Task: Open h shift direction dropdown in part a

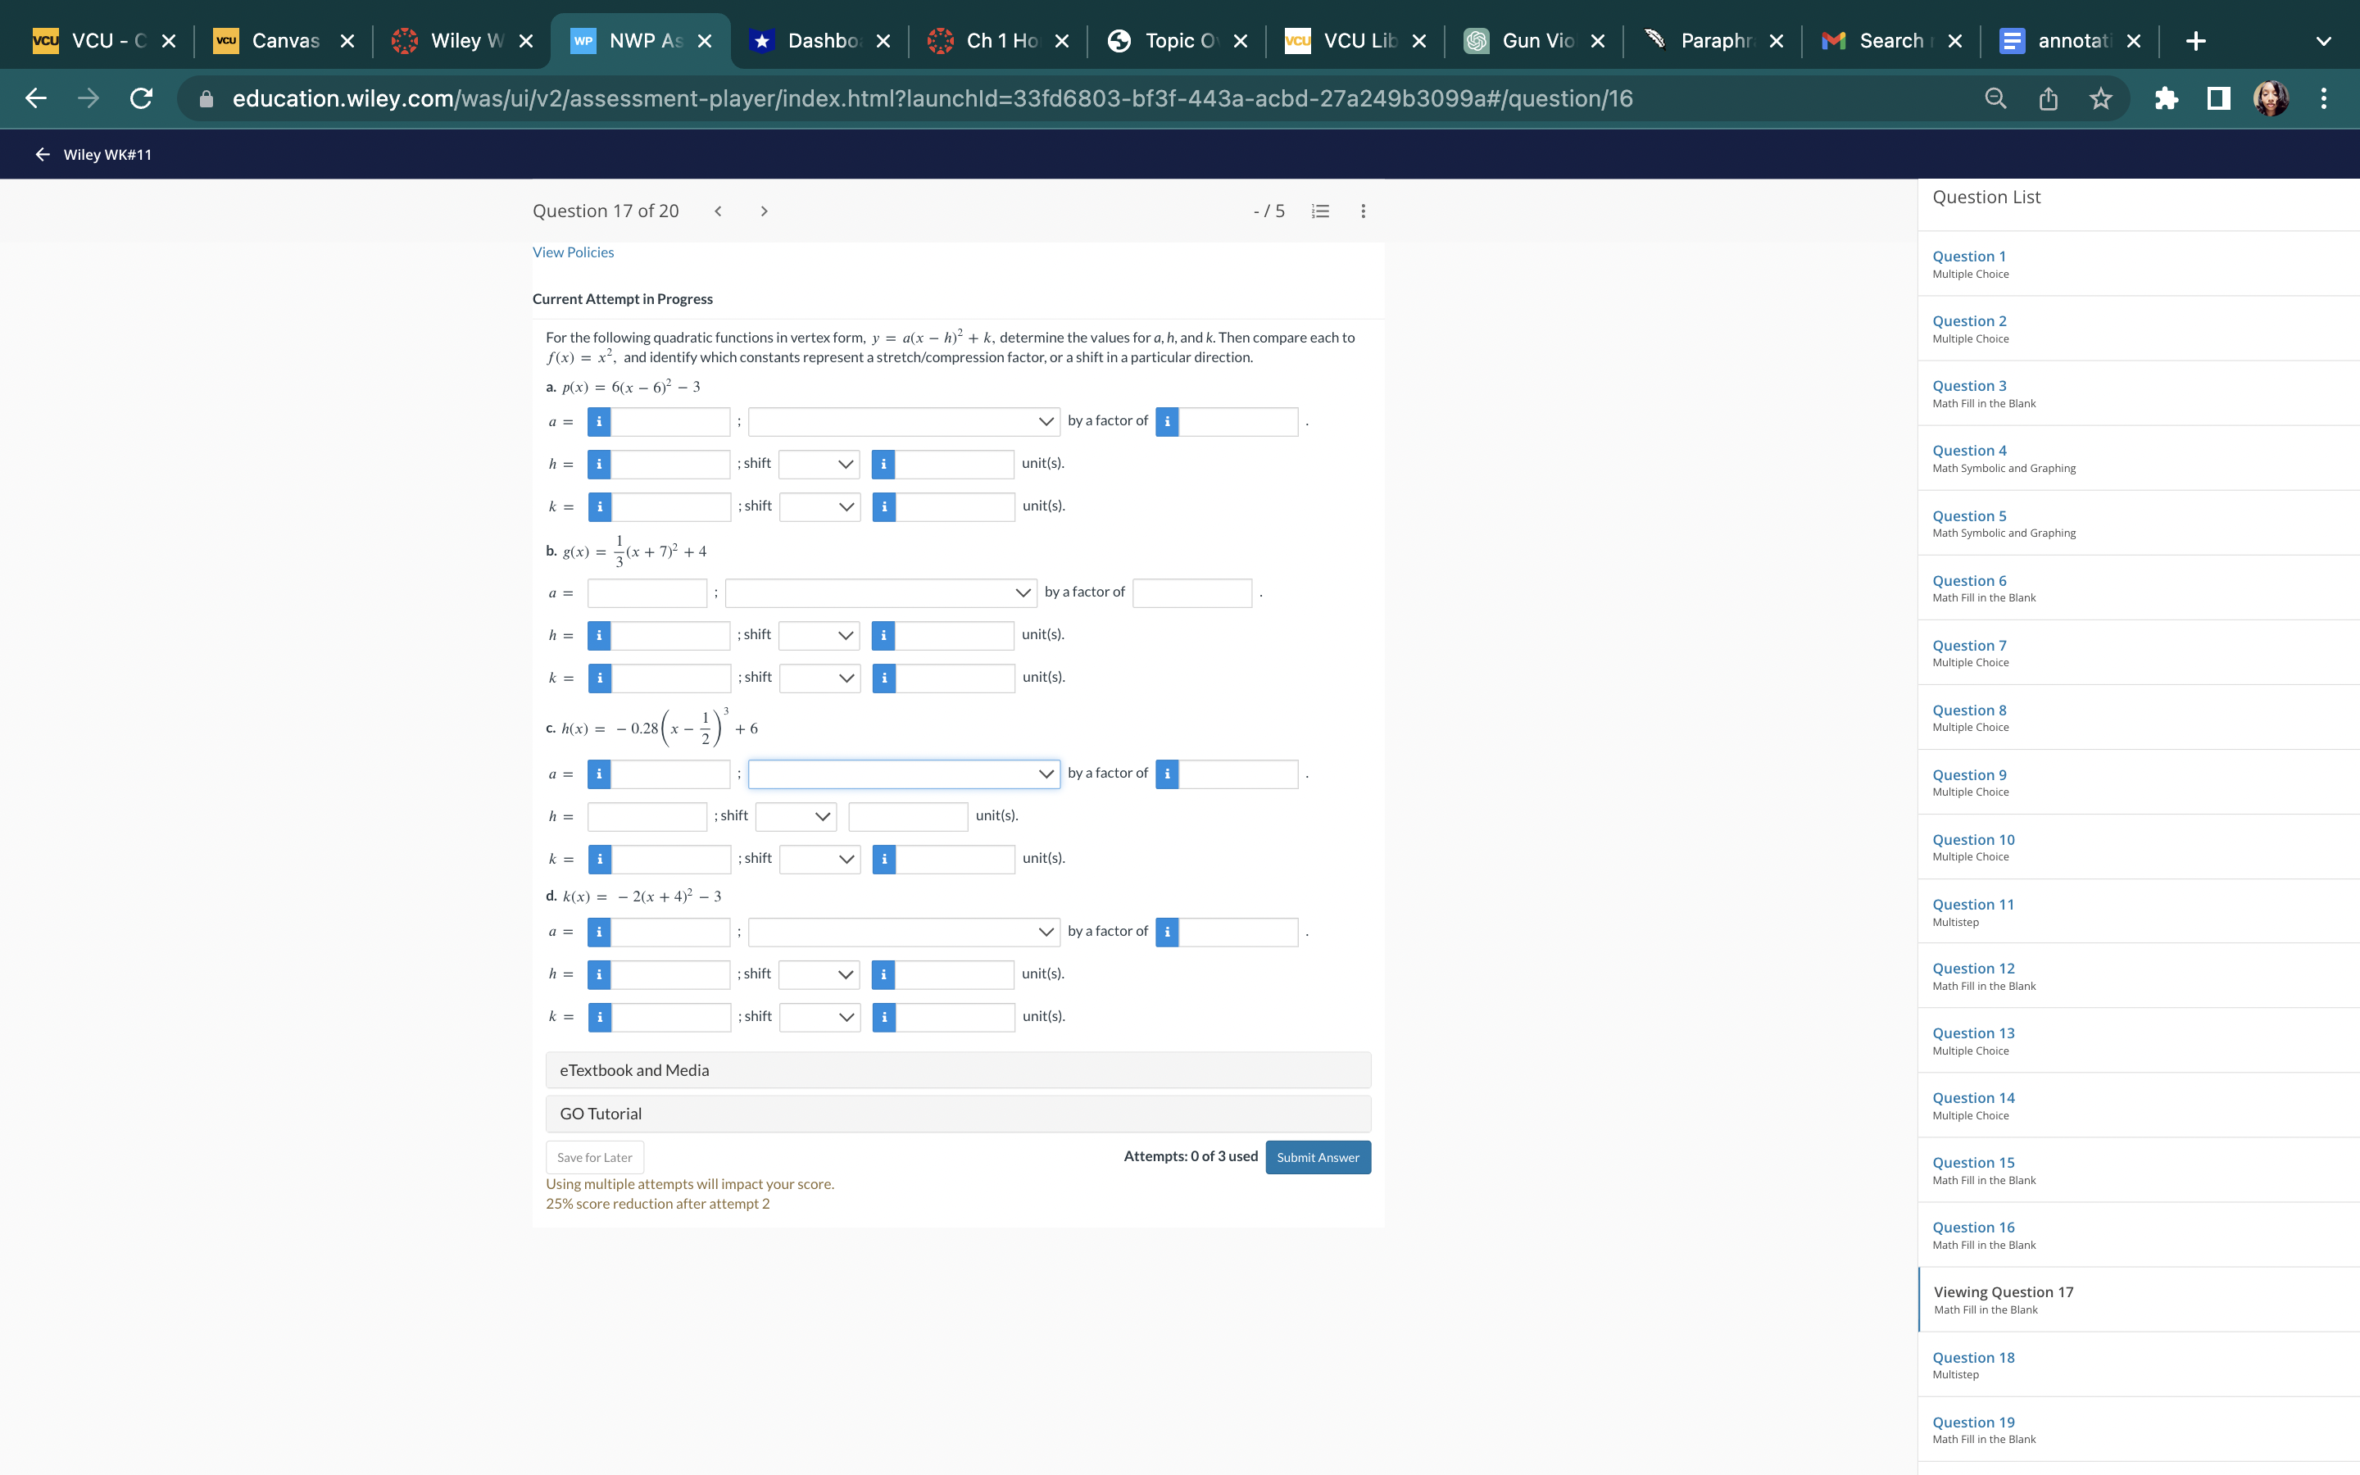Action: click(819, 465)
